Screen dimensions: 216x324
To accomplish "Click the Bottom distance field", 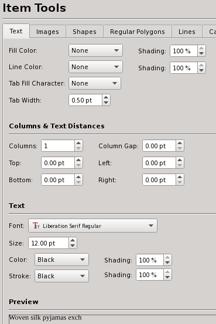I will pyautogui.click(x=58, y=180).
